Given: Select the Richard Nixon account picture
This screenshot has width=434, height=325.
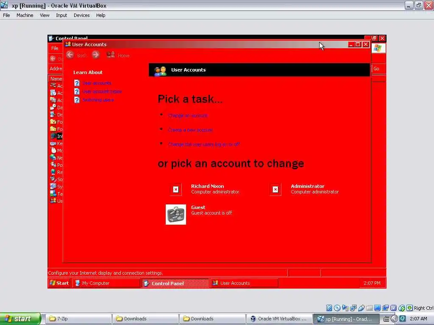Looking at the screenshot, I should pos(176,189).
